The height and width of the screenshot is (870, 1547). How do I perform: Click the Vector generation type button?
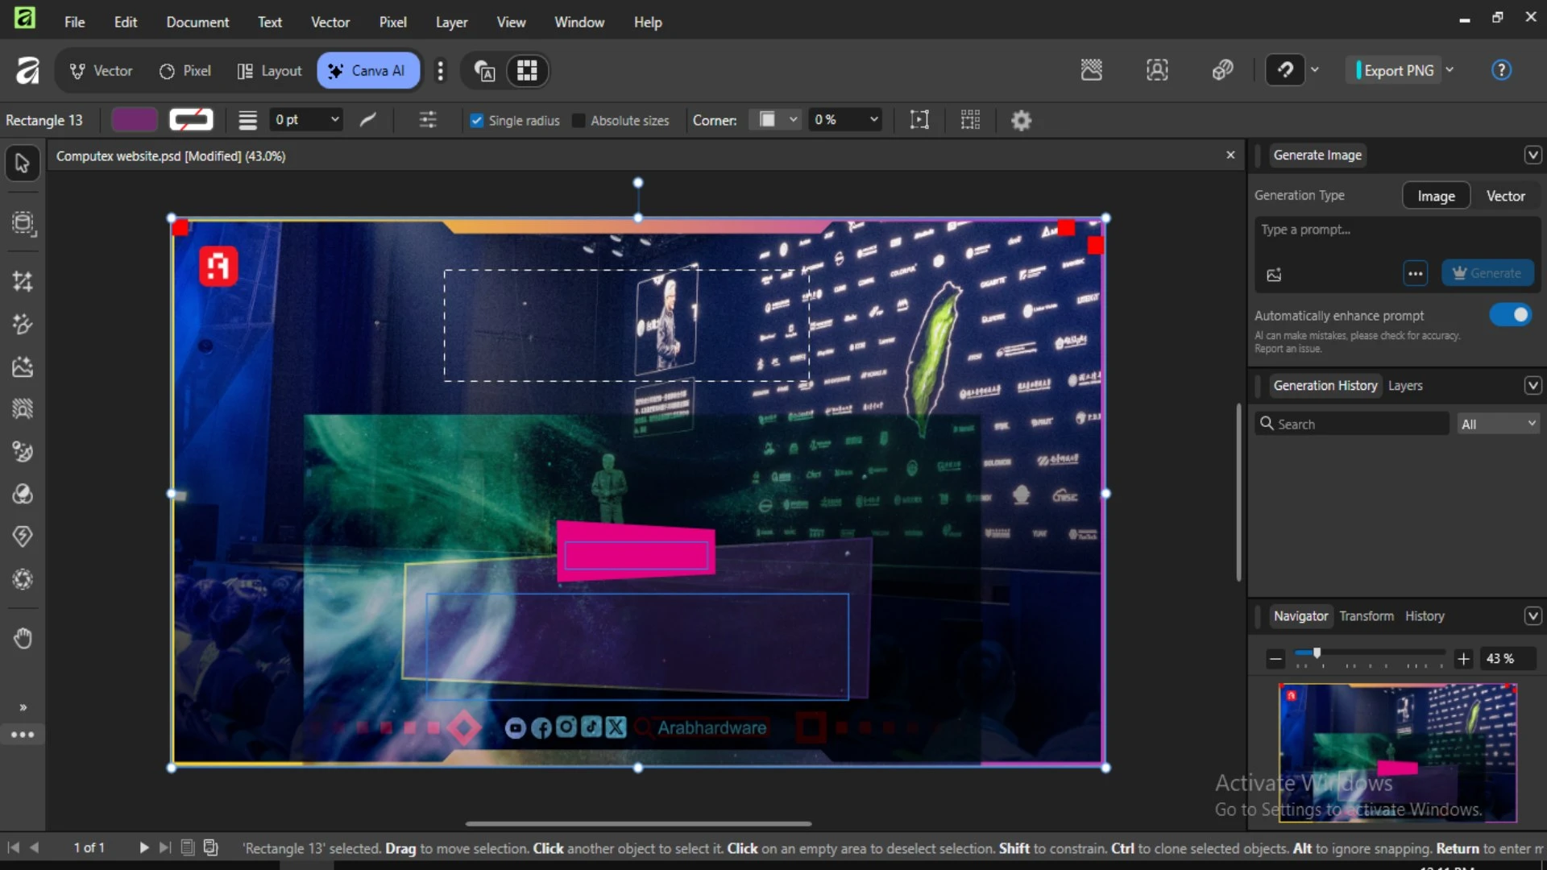click(x=1504, y=196)
